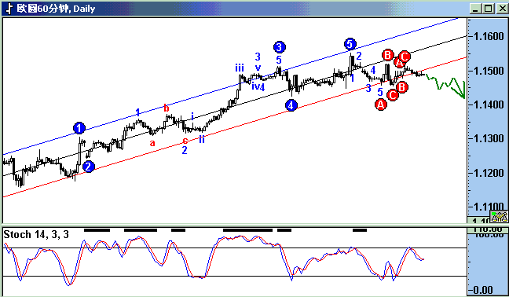
Task: Click the 1.1500 price axis label
Action: click(x=489, y=71)
